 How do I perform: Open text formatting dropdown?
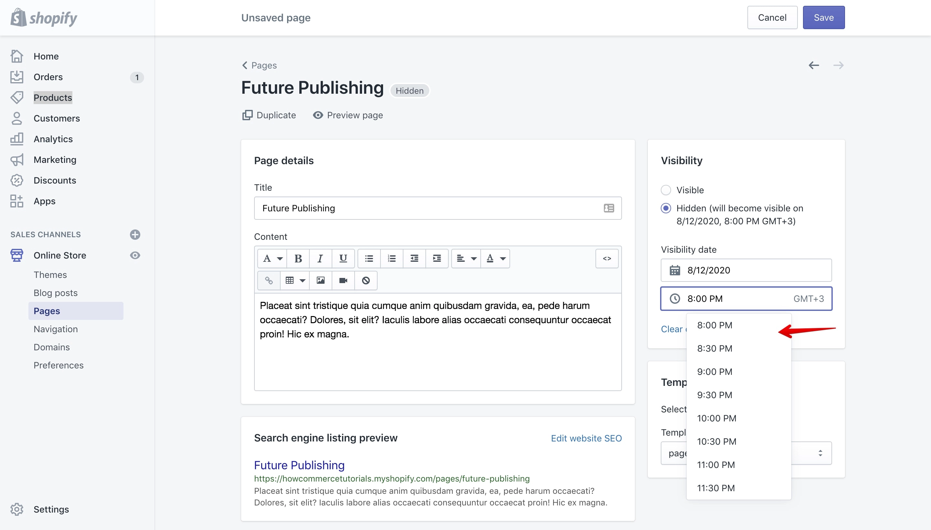(272, 259)
